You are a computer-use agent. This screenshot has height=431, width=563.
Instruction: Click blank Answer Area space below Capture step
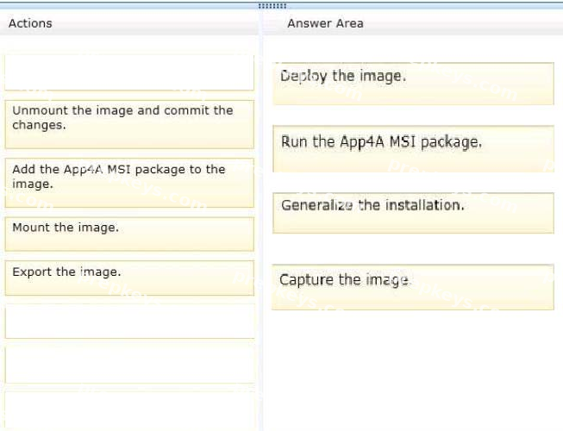413,370
